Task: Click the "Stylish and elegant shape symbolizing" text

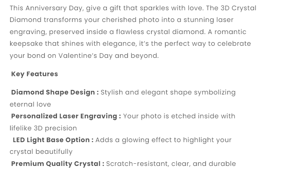Action: [x=168, y=92]
